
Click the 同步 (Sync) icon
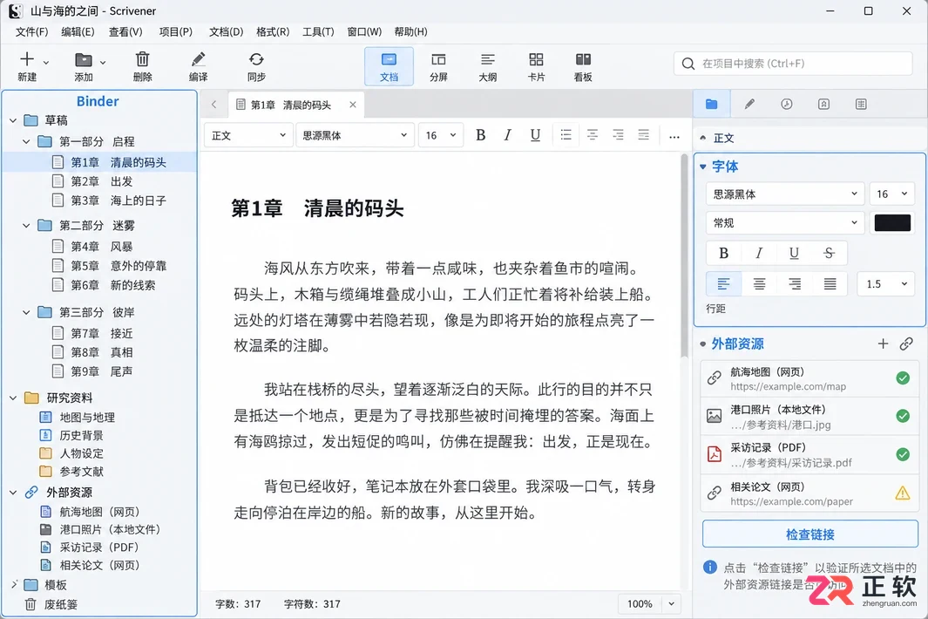[x=256, y=59]
